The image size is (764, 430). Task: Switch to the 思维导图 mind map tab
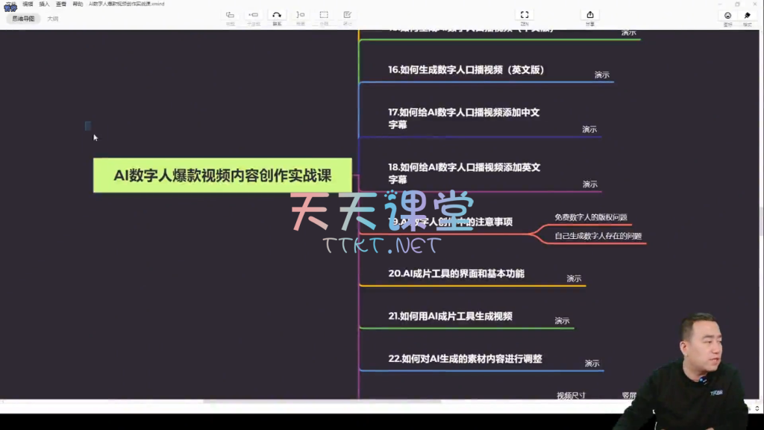click(25, 19)
